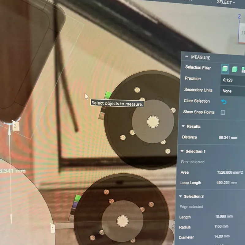Click the Loop Length value 450.231 mm

click(226, 183)
